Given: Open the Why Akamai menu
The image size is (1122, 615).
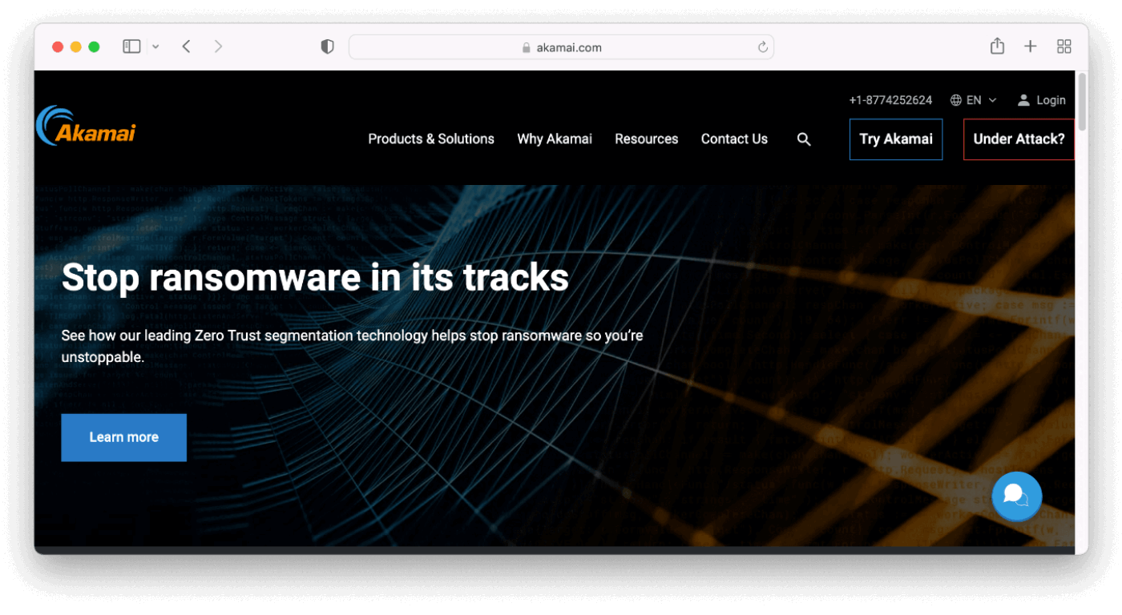Looking at the screenshot, I should [x=555, y=139].
